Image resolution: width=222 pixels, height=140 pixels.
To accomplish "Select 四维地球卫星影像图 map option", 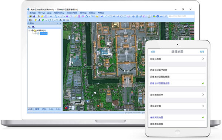I will pyautogui.click(x=177, y=77).
